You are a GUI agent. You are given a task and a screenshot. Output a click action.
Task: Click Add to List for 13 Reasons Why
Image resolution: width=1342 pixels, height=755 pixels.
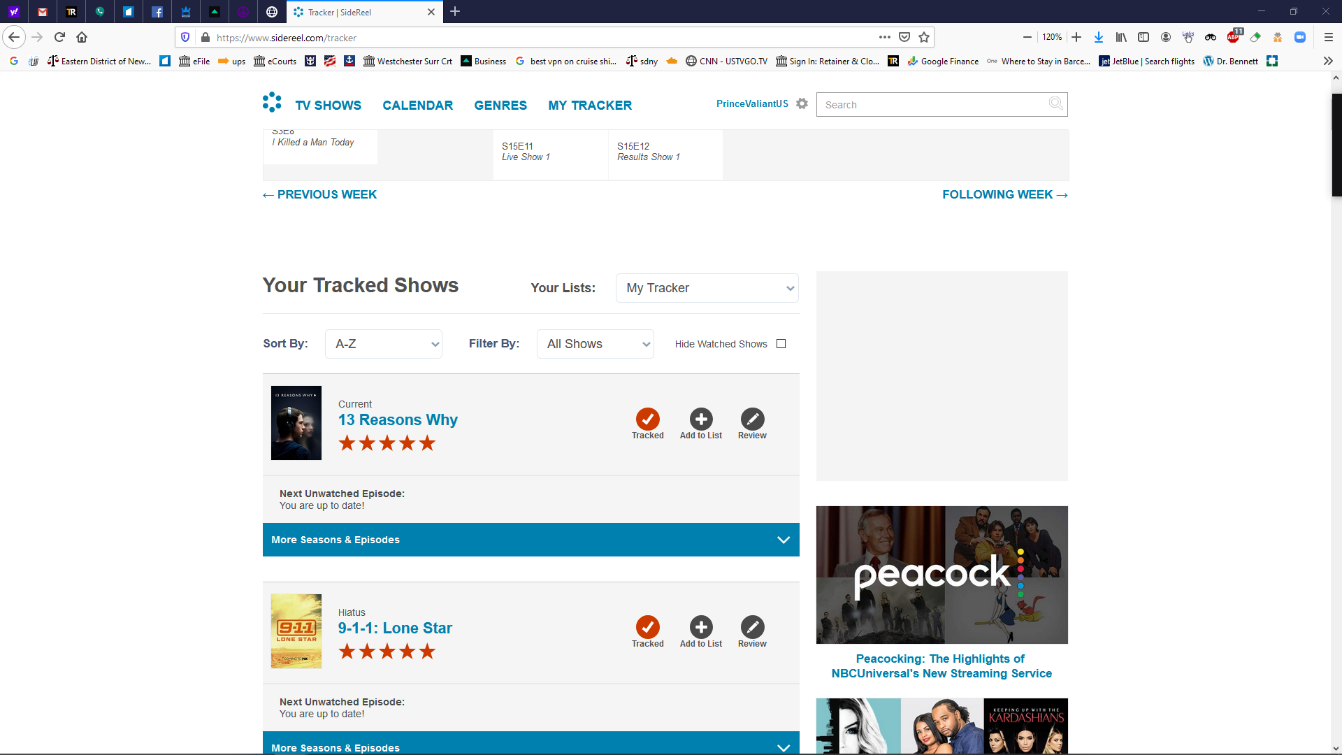(x=701, y=419)
